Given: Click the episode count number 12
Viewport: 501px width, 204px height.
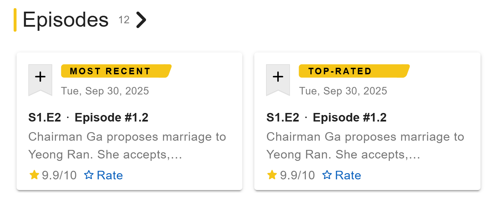Looking at the screenshot, I should point(124,20).
